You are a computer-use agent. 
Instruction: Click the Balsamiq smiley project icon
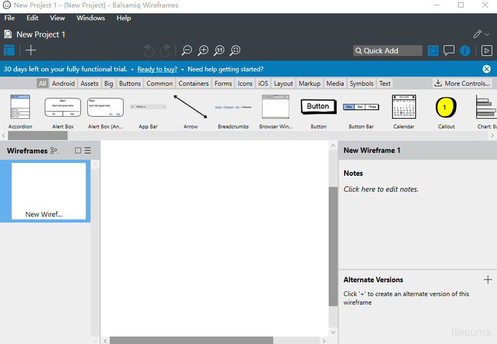[x=8, y=34]
